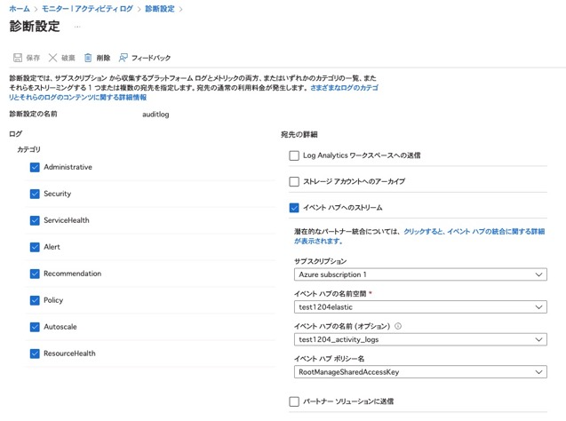
Task: Click the サブスクリプション label
Action: (320, 261)
